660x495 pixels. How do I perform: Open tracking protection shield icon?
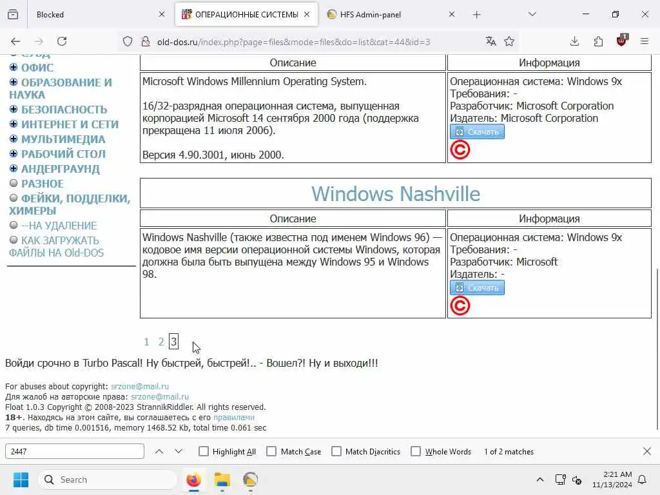128,42
